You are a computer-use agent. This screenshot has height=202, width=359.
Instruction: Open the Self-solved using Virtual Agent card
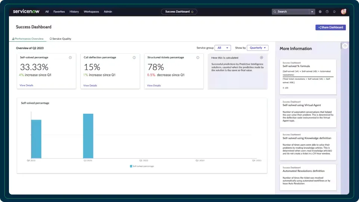click(x=308, y=113)
